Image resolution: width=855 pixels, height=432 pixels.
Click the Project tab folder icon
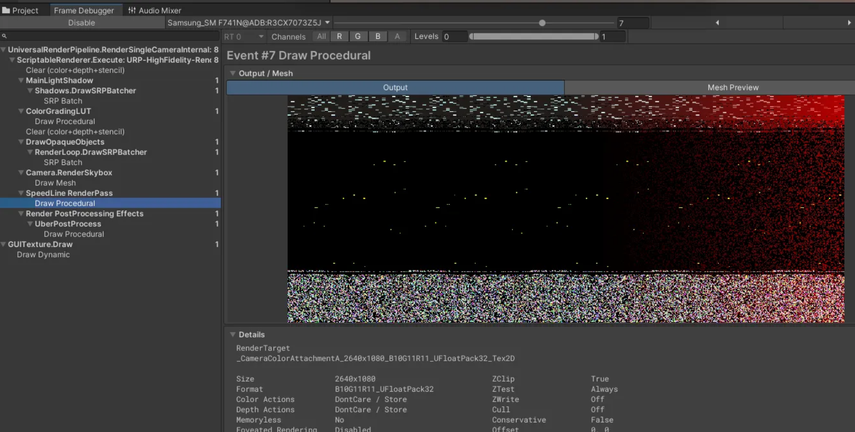click(6, 10)
